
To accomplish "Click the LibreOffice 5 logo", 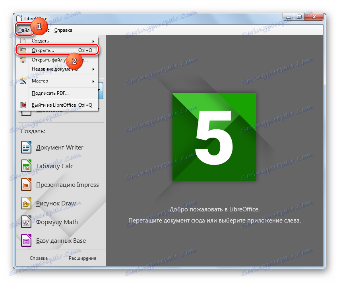I will (x=214, y=137).
